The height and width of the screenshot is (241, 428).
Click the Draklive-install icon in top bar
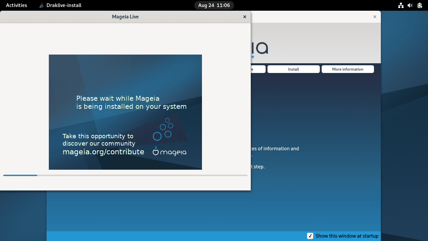41,5
